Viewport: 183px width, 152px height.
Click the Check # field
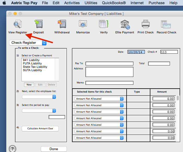pos(169,52)
